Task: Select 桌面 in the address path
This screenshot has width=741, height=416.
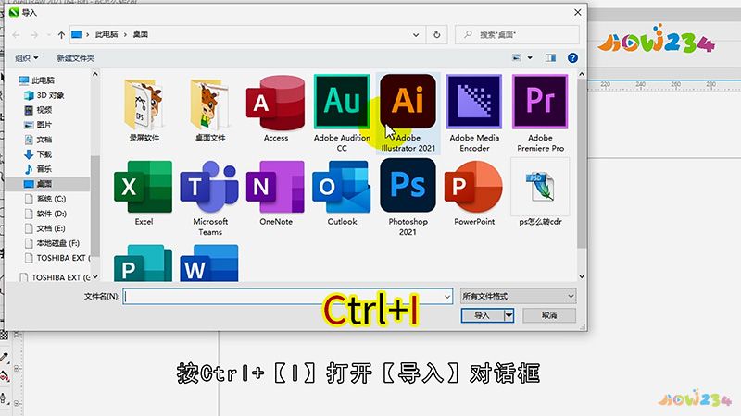Action: 141,34
